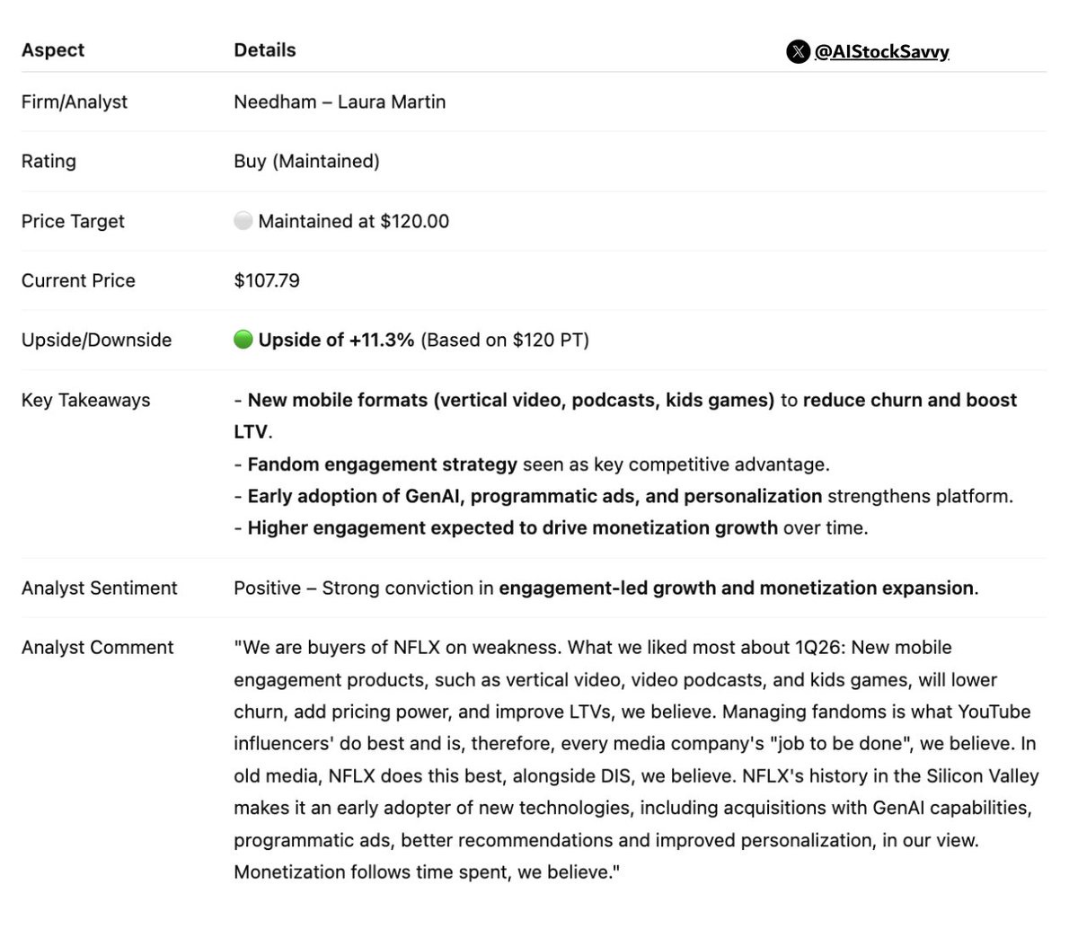1078x929 pixels.
Task: Click the white circle beside Maintained at $120.00
Action: (243, 221)
